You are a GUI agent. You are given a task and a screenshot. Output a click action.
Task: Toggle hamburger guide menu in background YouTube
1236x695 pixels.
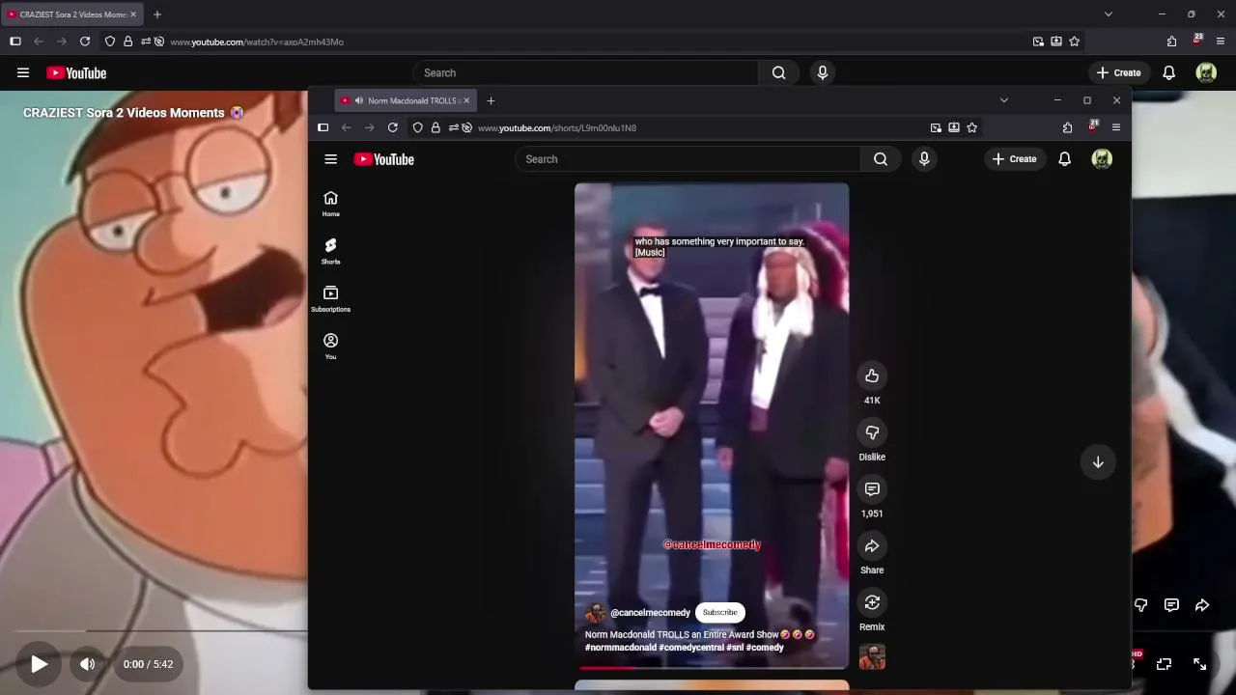[23, 73]
